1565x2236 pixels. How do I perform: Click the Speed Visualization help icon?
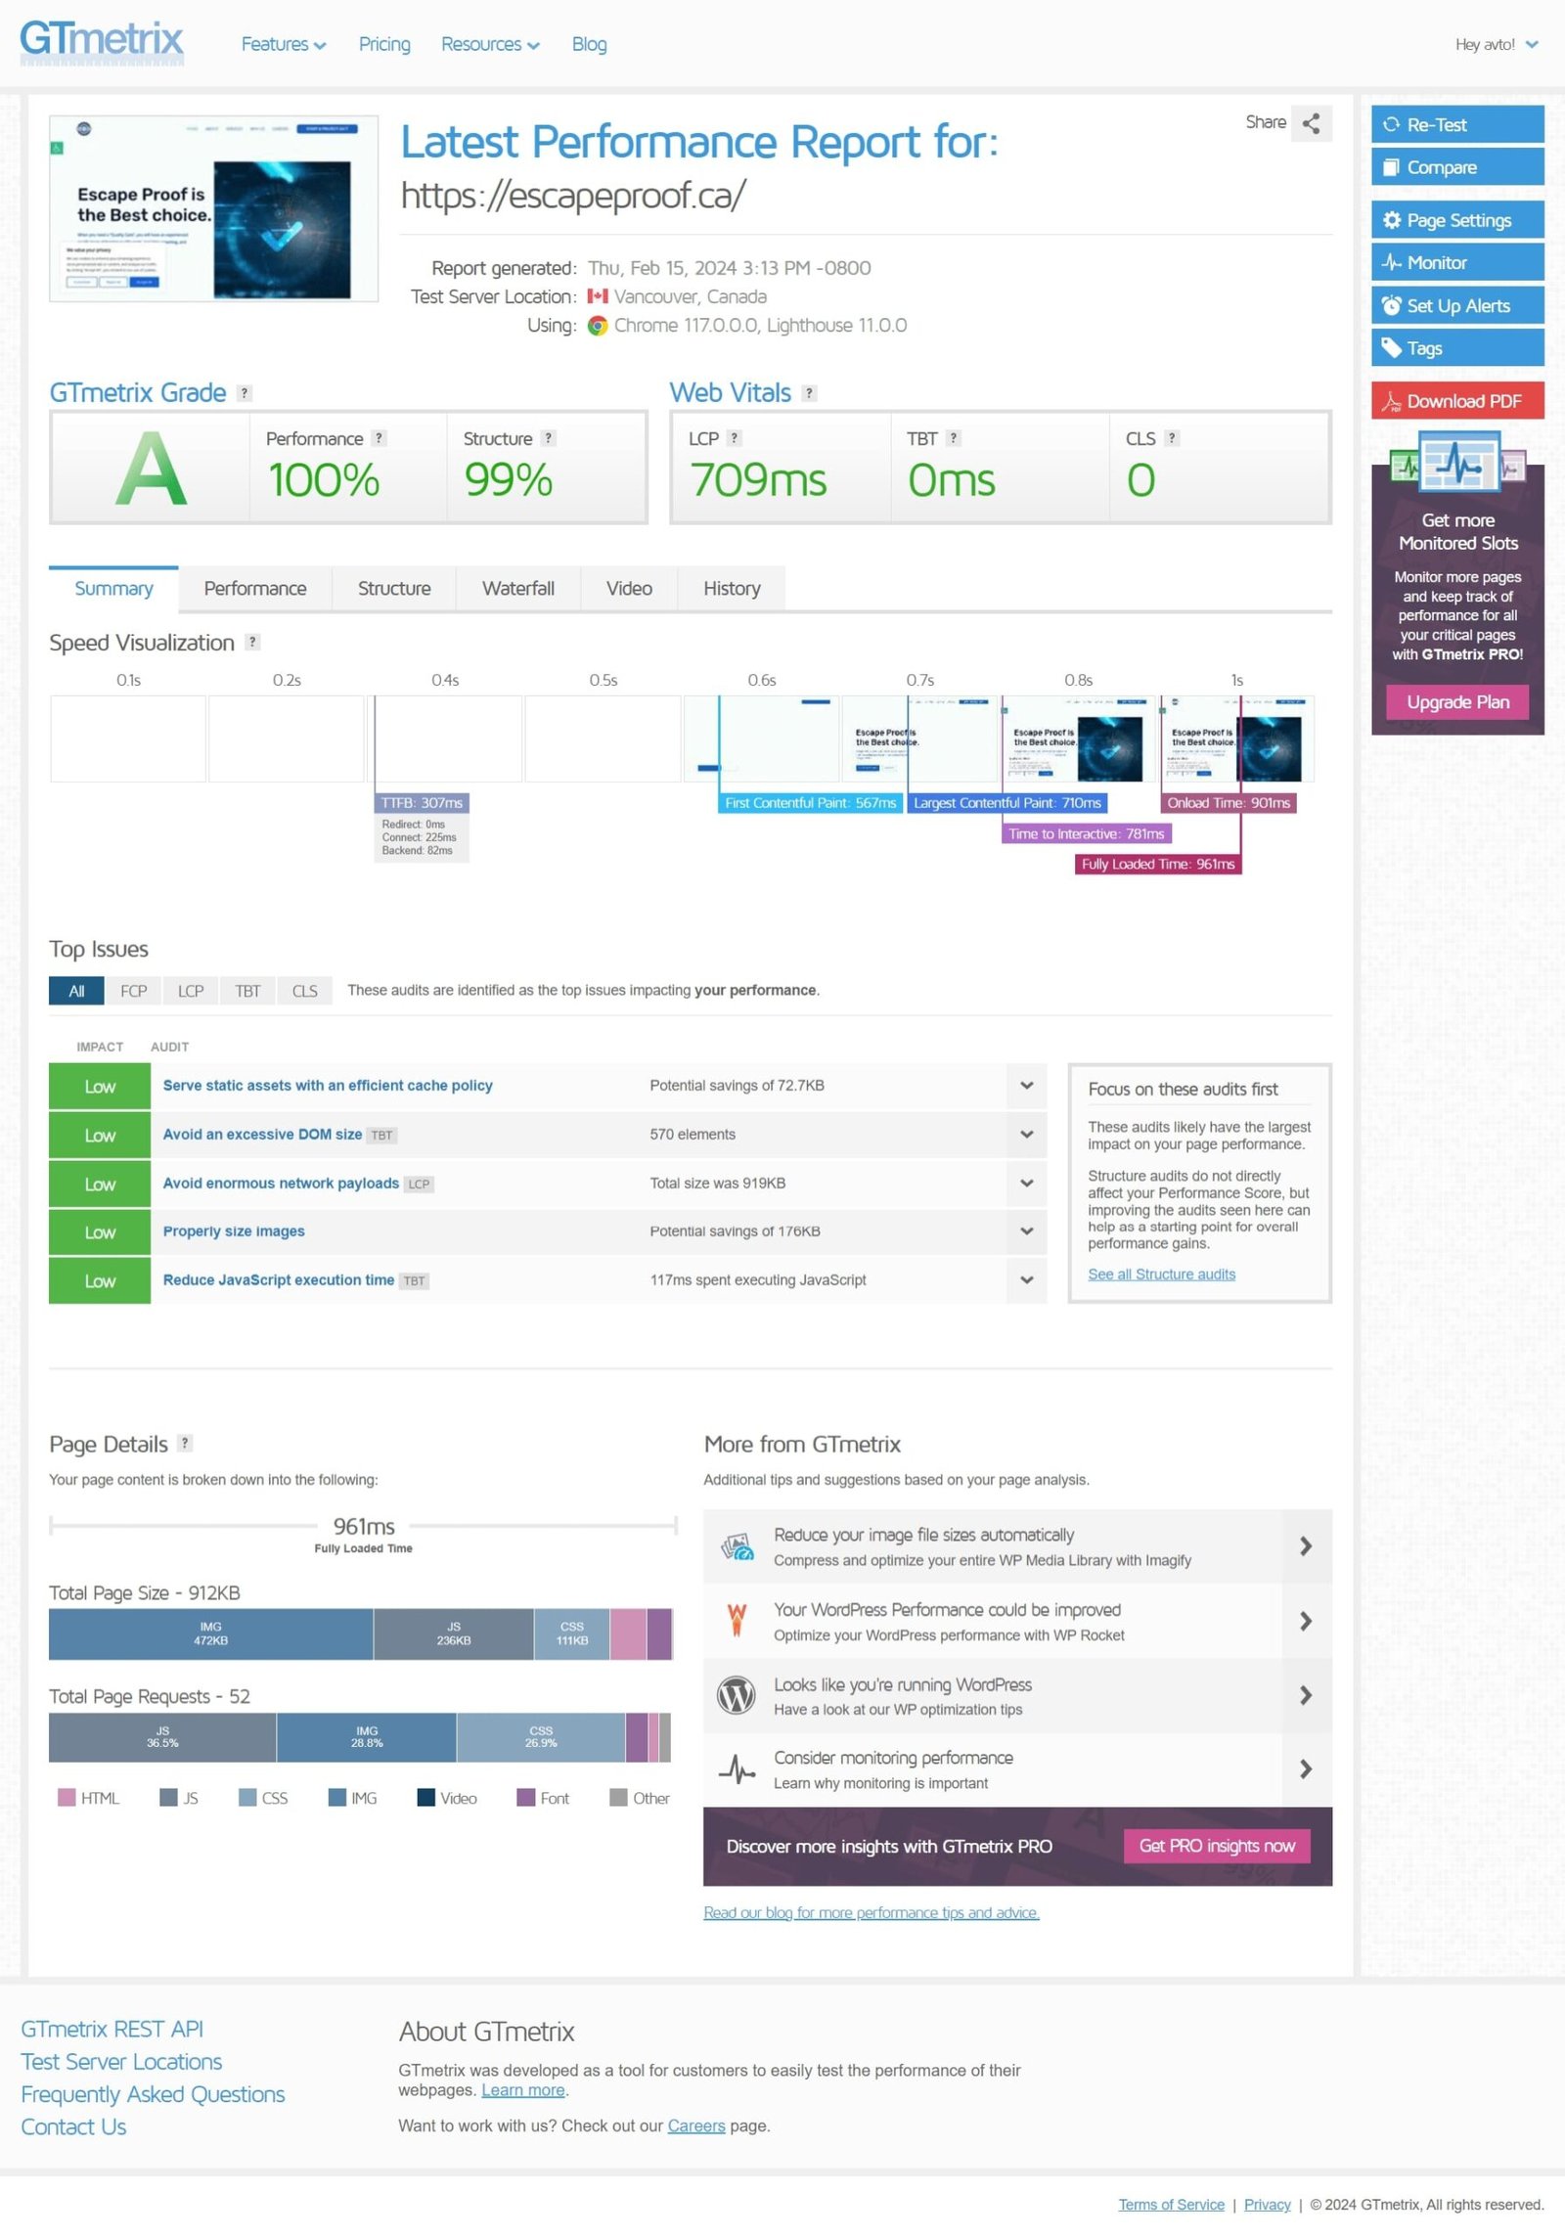(252, 643)
